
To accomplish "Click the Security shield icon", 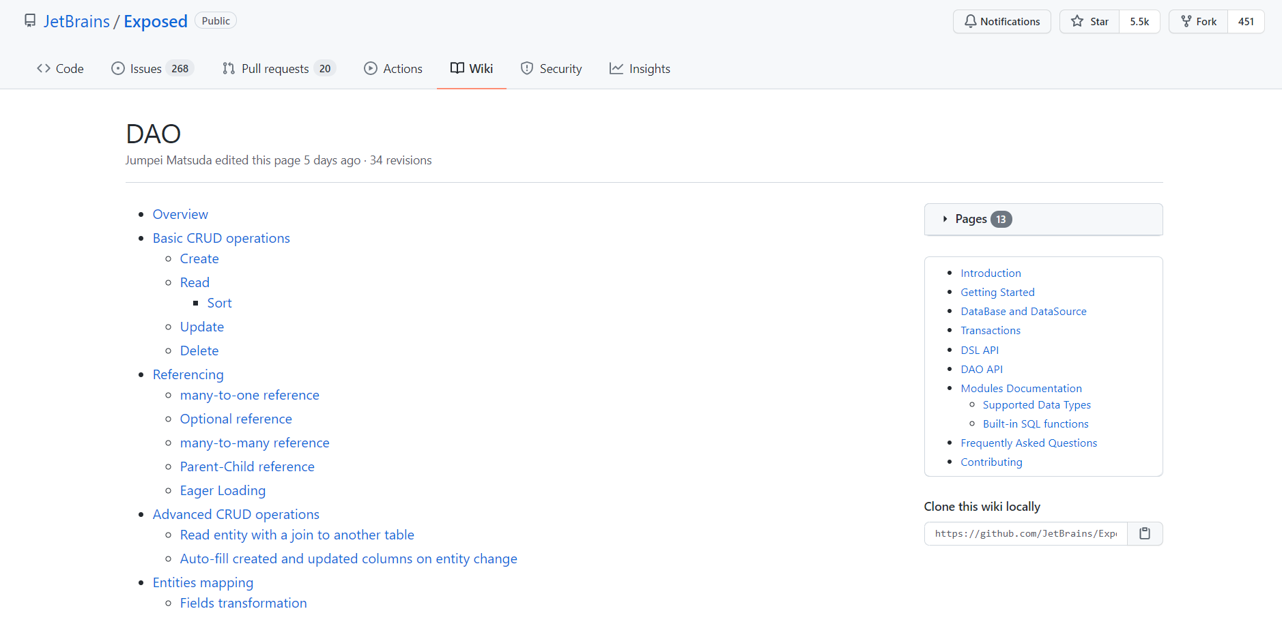I will click(527, 68).
